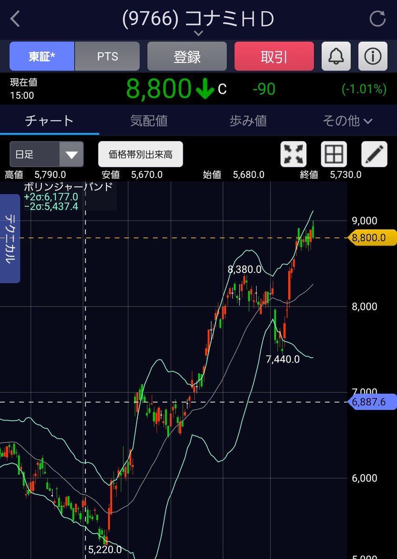Tap the 安値 5,670.0 readout
The width and height of the screenshot is (397, 559).
(x=132, y=175)
